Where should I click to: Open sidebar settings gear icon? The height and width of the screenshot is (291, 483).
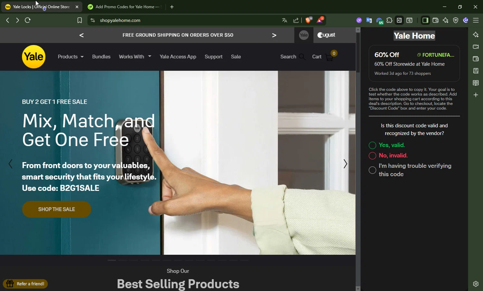tap(476, 284)
